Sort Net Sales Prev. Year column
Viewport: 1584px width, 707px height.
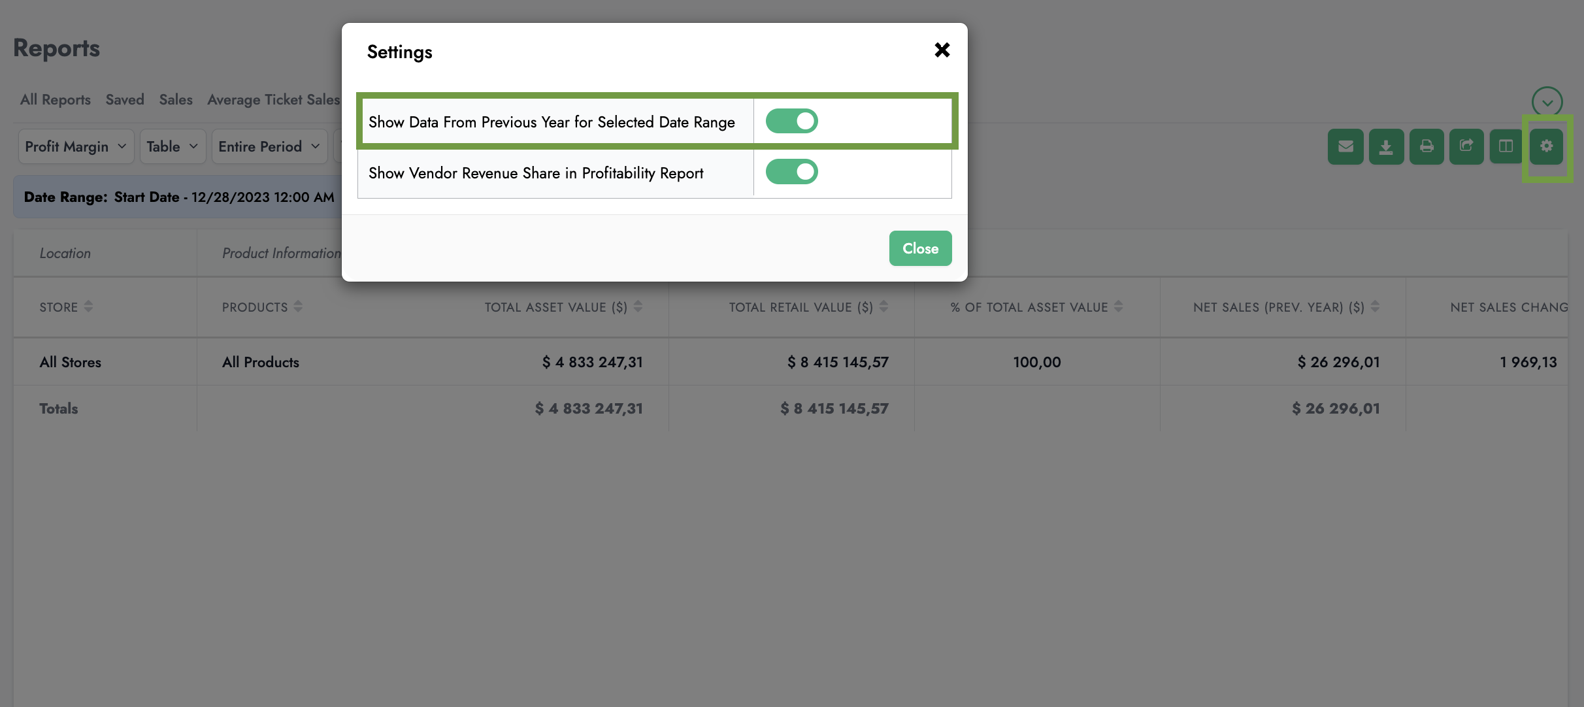click(x=1375, y=306)
